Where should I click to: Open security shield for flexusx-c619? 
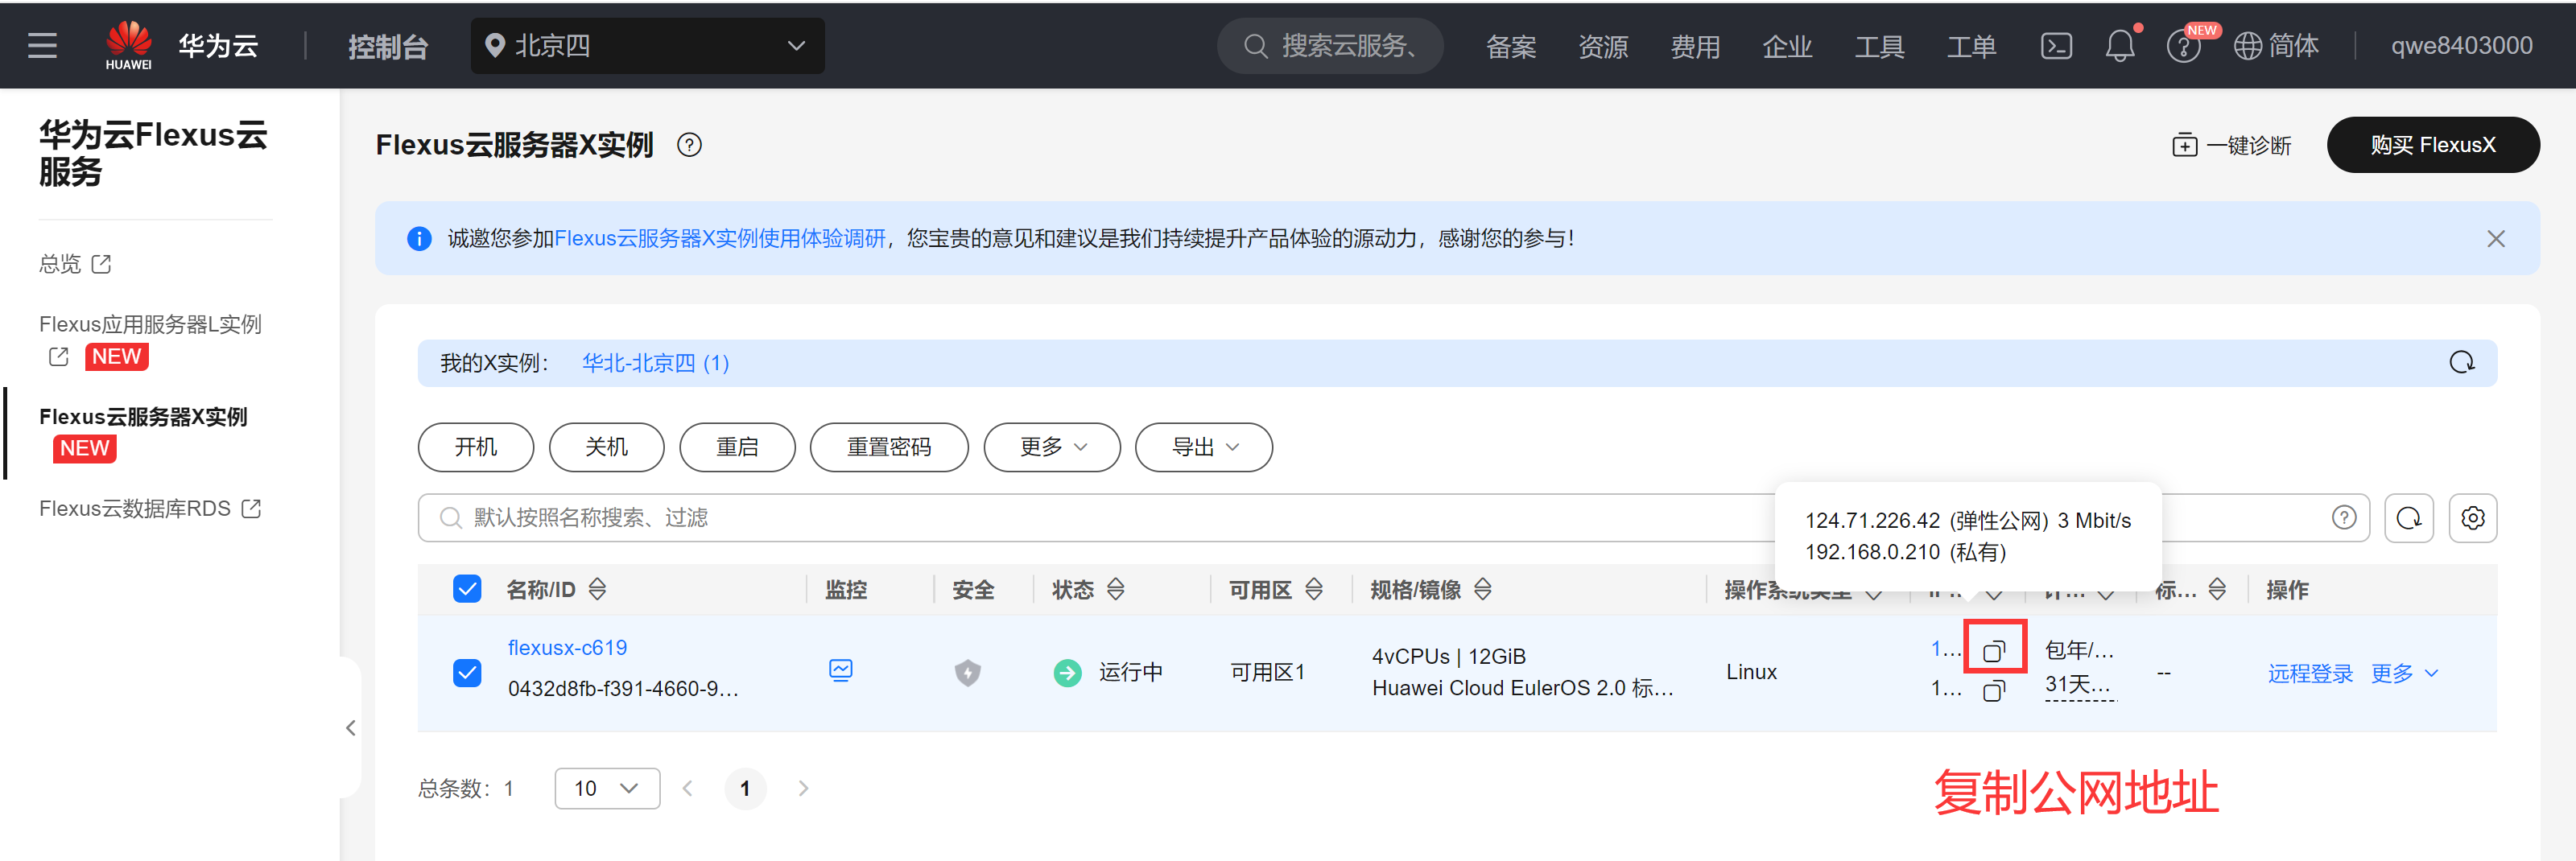[967, 672]
